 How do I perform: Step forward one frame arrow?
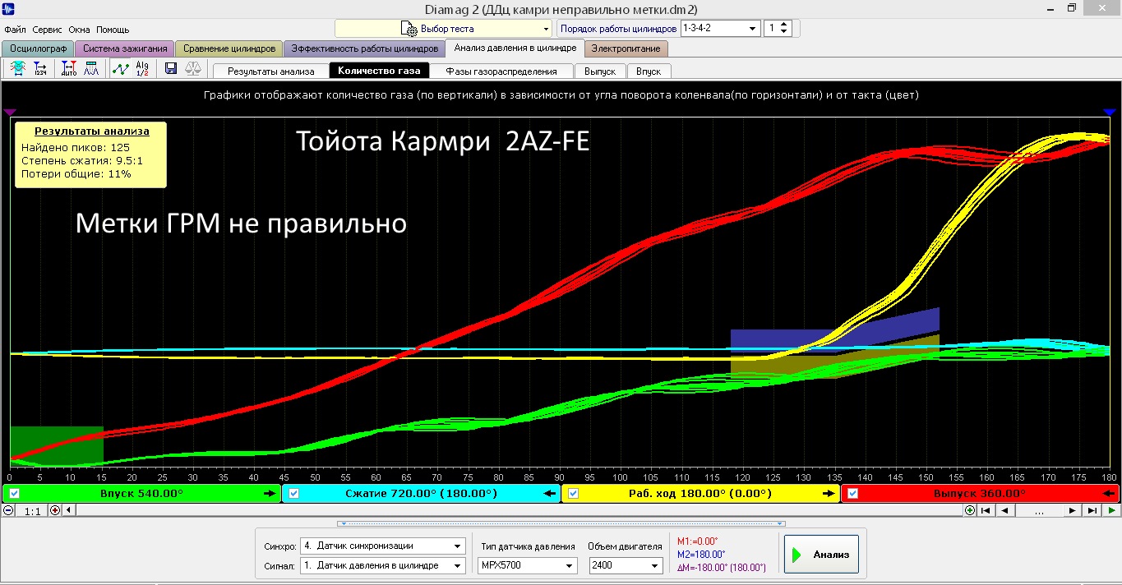click(x=1073, y=510)
